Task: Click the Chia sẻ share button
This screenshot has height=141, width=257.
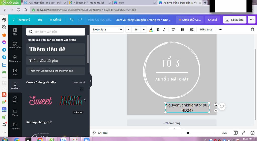Action: tap(213, 20)
